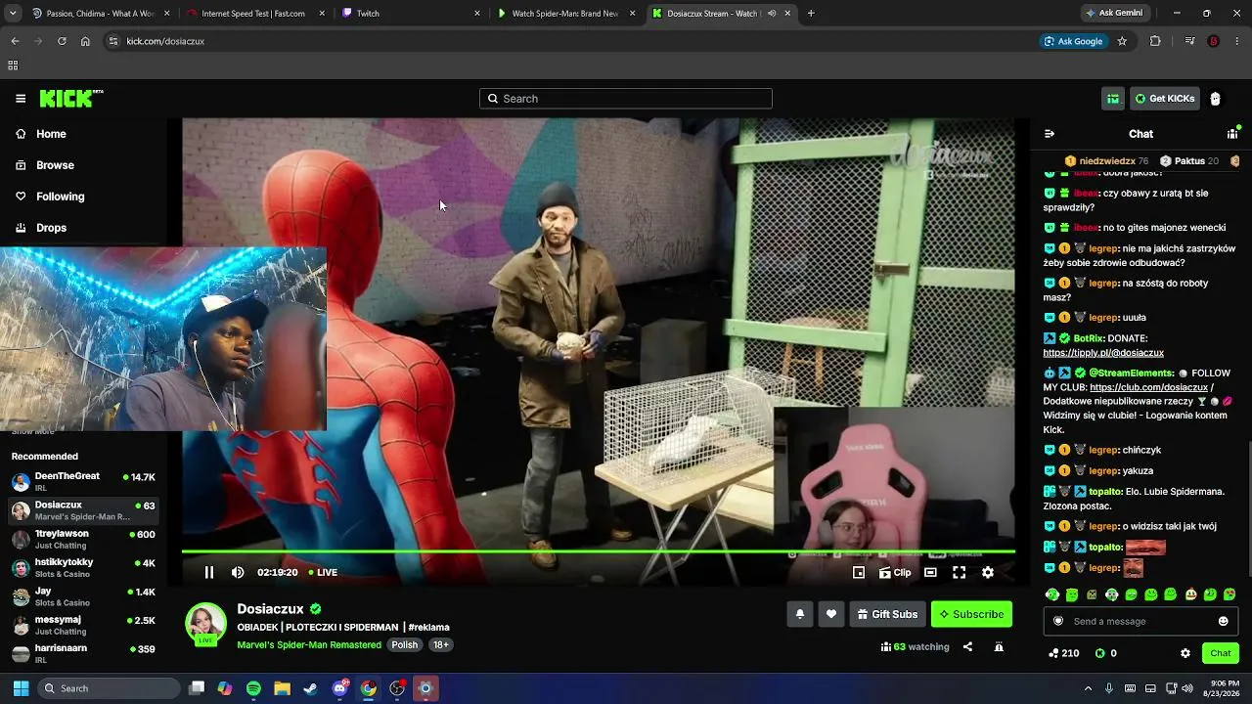This screenshot has height=704, width=1252.
Task: Open 1treylawson's recommended channel
Action: click(84, 539)
